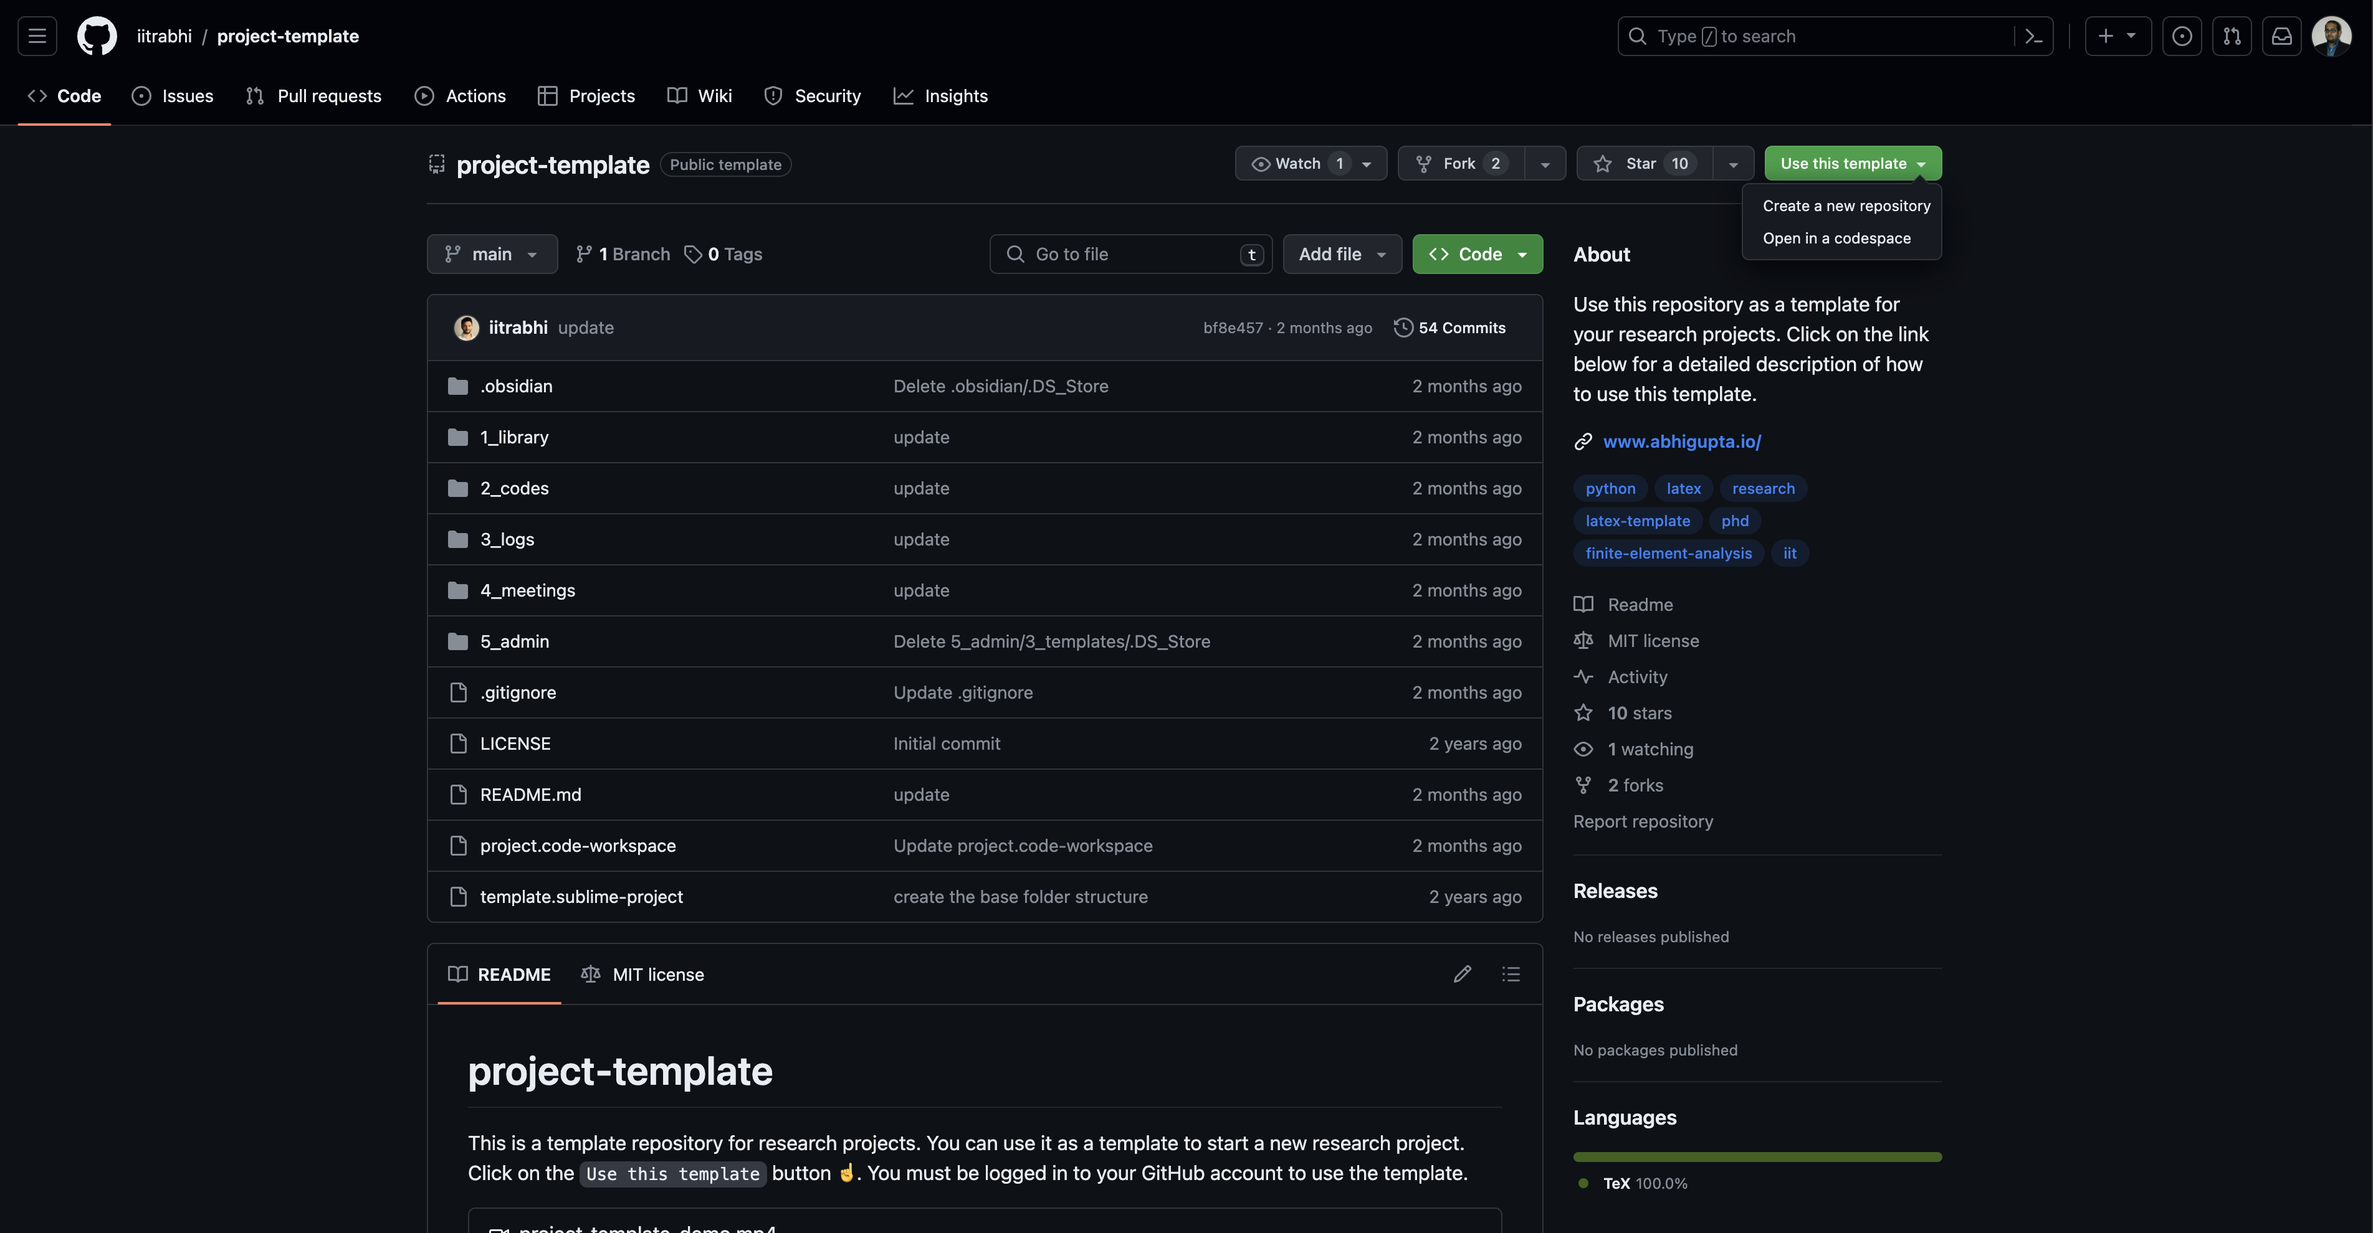Expand the Add file dropdown
This screenshot has width=2373, height=1233.
pos(1342,254)
